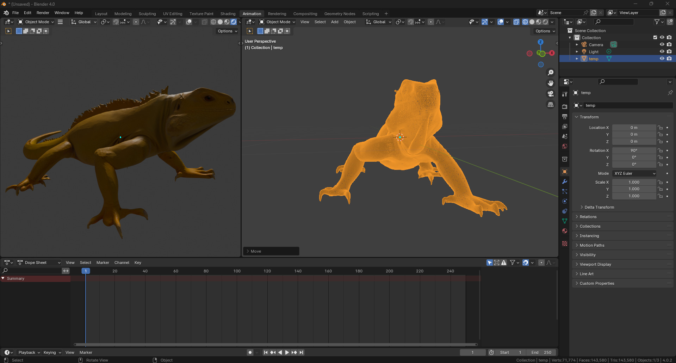Toggle auto keying record button
The height and width of the screenshot is (363, 676).
250,352
